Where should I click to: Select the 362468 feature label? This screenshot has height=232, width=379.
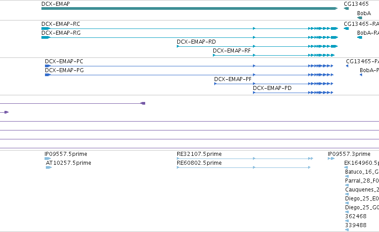(x=356, y=216)
